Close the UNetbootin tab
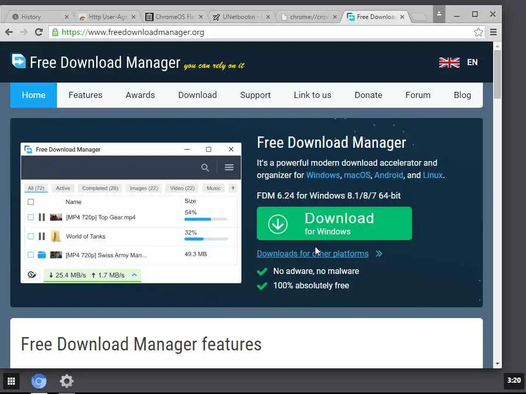This screenshot has height=394, width=526. [268, 17]
